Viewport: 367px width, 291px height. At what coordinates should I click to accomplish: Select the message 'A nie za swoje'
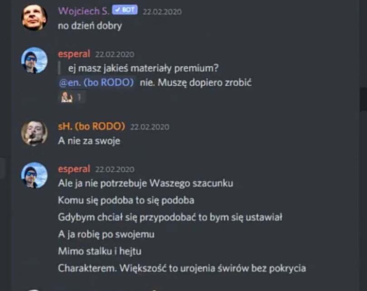point(89,141)
